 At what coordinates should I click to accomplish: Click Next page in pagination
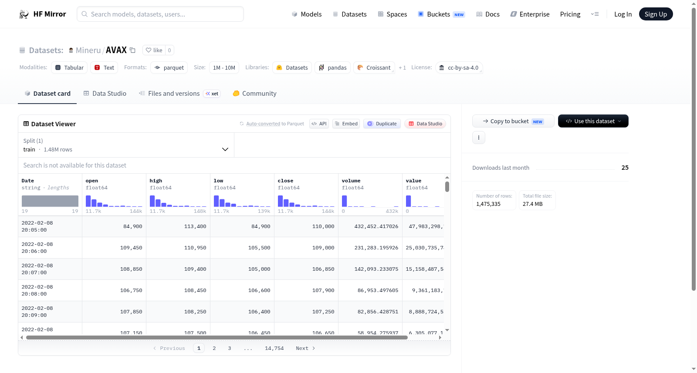(x=305, y=348)
